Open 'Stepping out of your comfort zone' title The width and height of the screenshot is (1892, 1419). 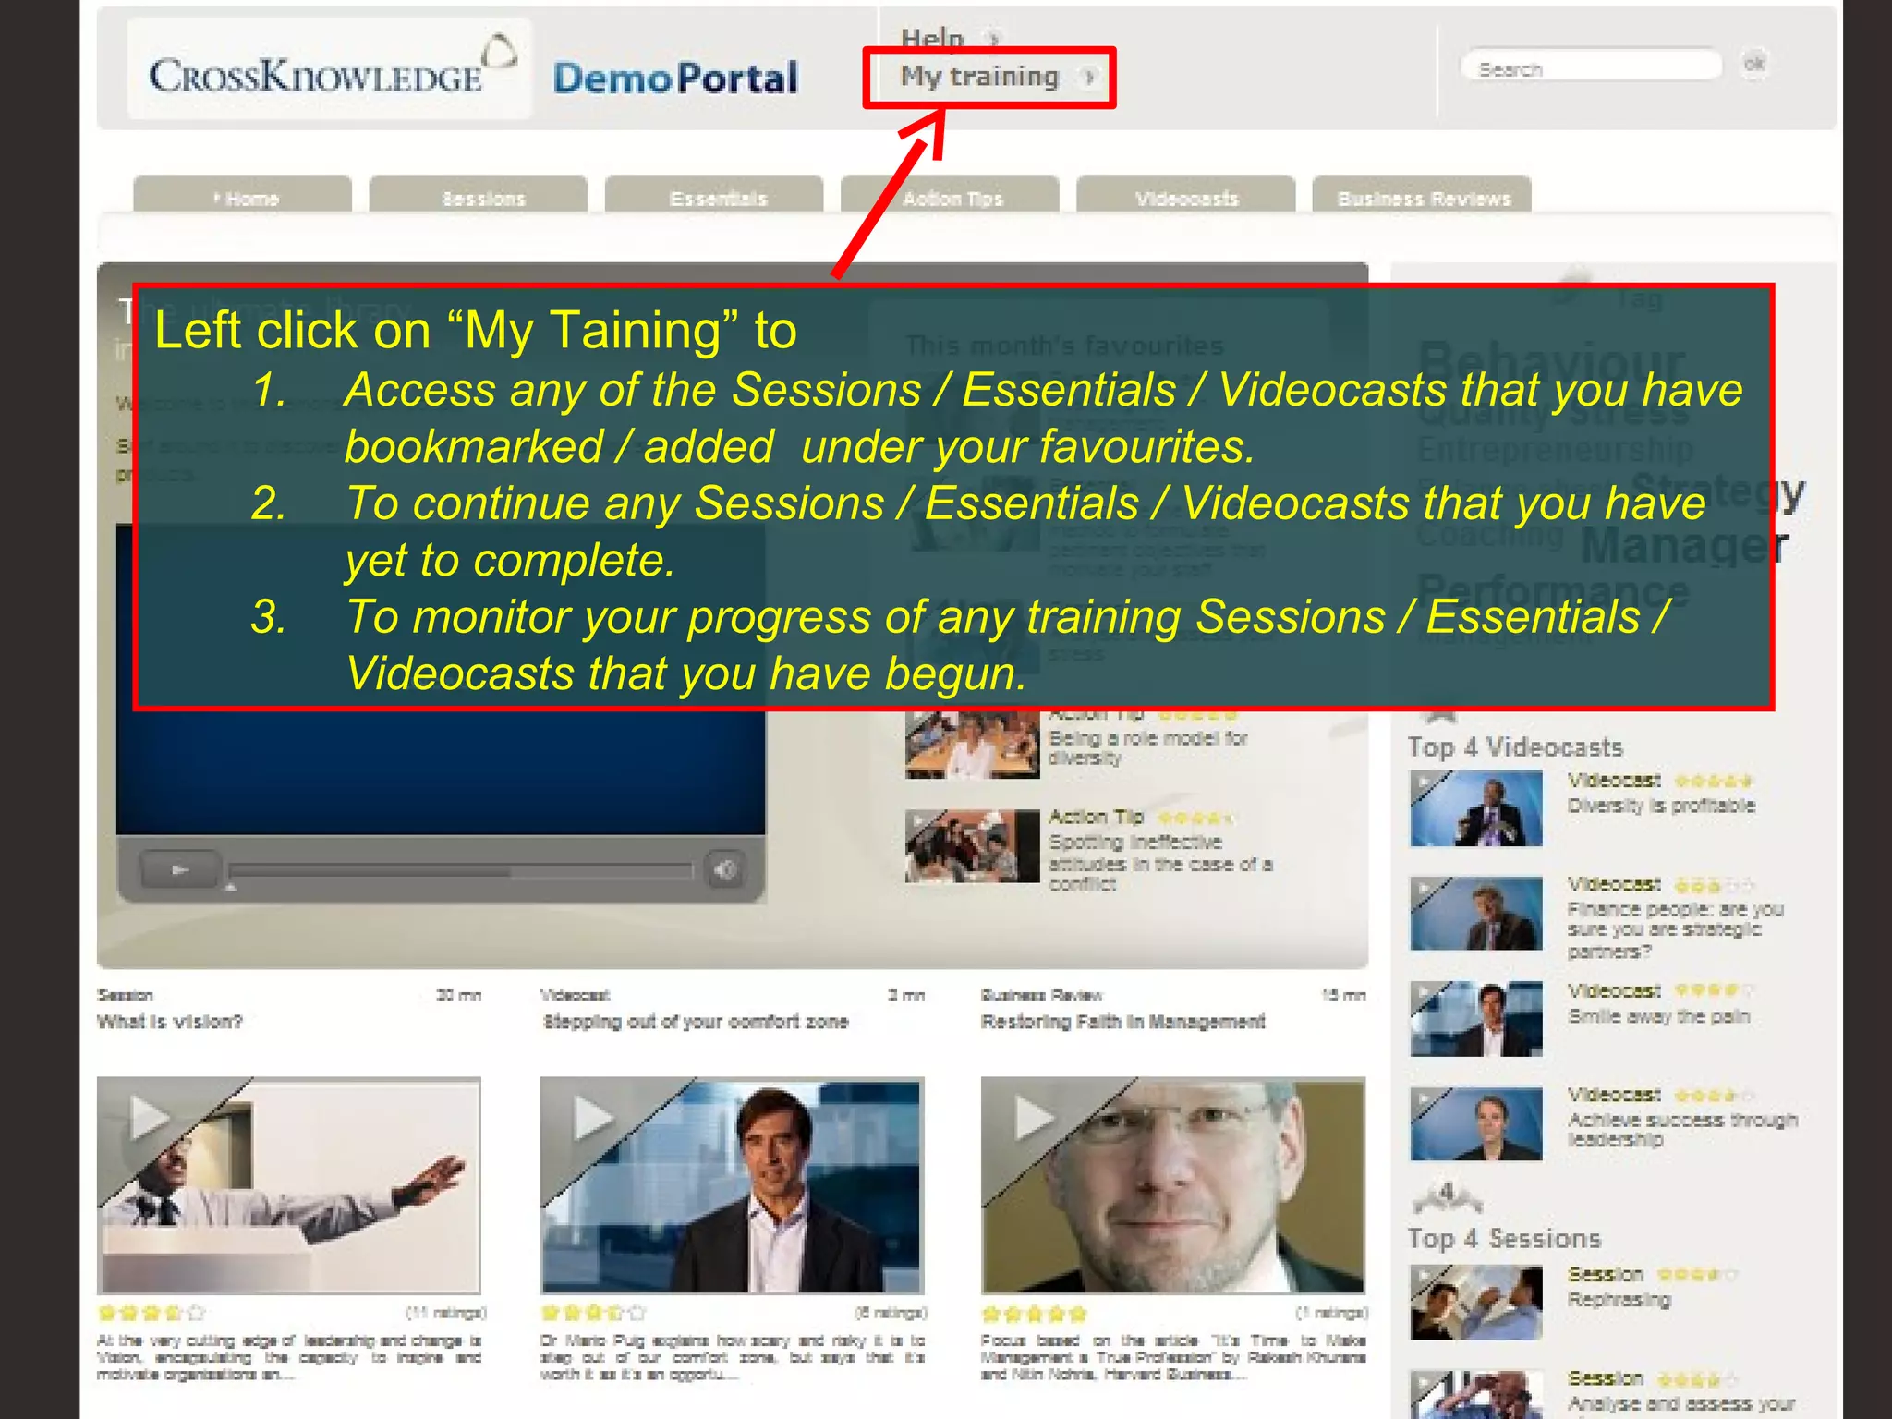coord(695,1022)
